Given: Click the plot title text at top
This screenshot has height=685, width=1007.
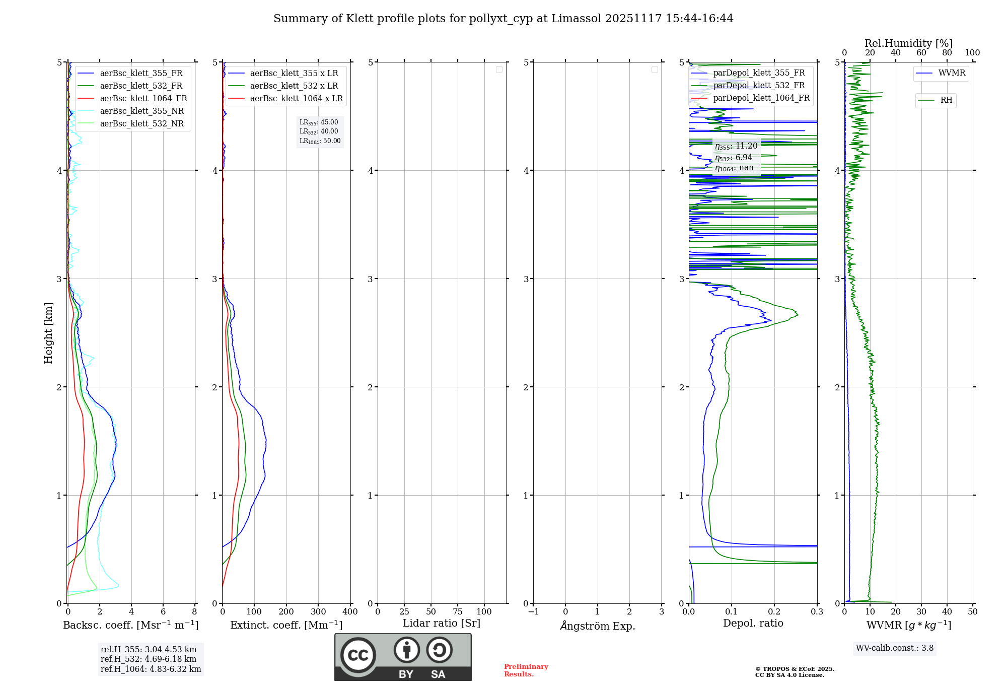Looking at the screenshot, I should tap(503, 19).
